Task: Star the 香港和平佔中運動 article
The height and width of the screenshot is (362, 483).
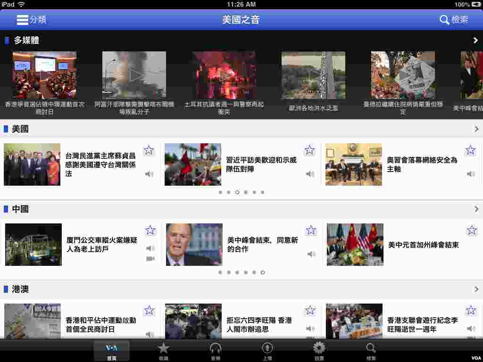Action: point(149,310)
